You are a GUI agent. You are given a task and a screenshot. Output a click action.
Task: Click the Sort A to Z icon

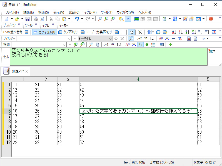click(x=174, y=32)
